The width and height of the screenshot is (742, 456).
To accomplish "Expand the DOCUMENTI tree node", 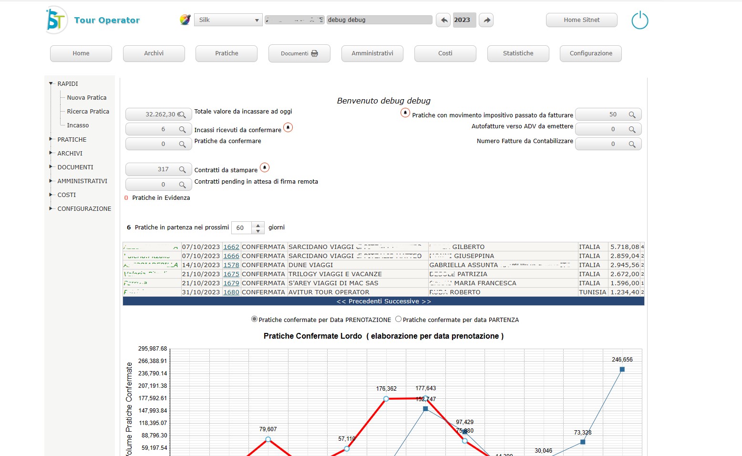I will coord(51,167).
